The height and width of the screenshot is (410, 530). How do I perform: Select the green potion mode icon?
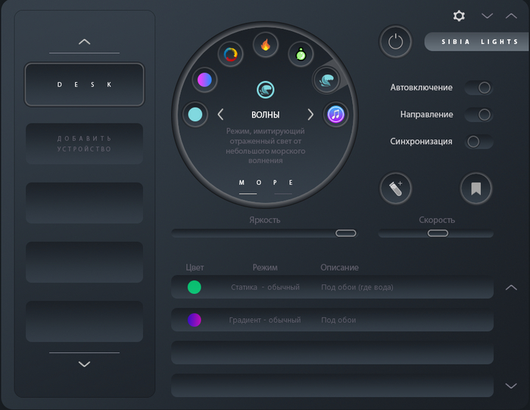point(301,54)
